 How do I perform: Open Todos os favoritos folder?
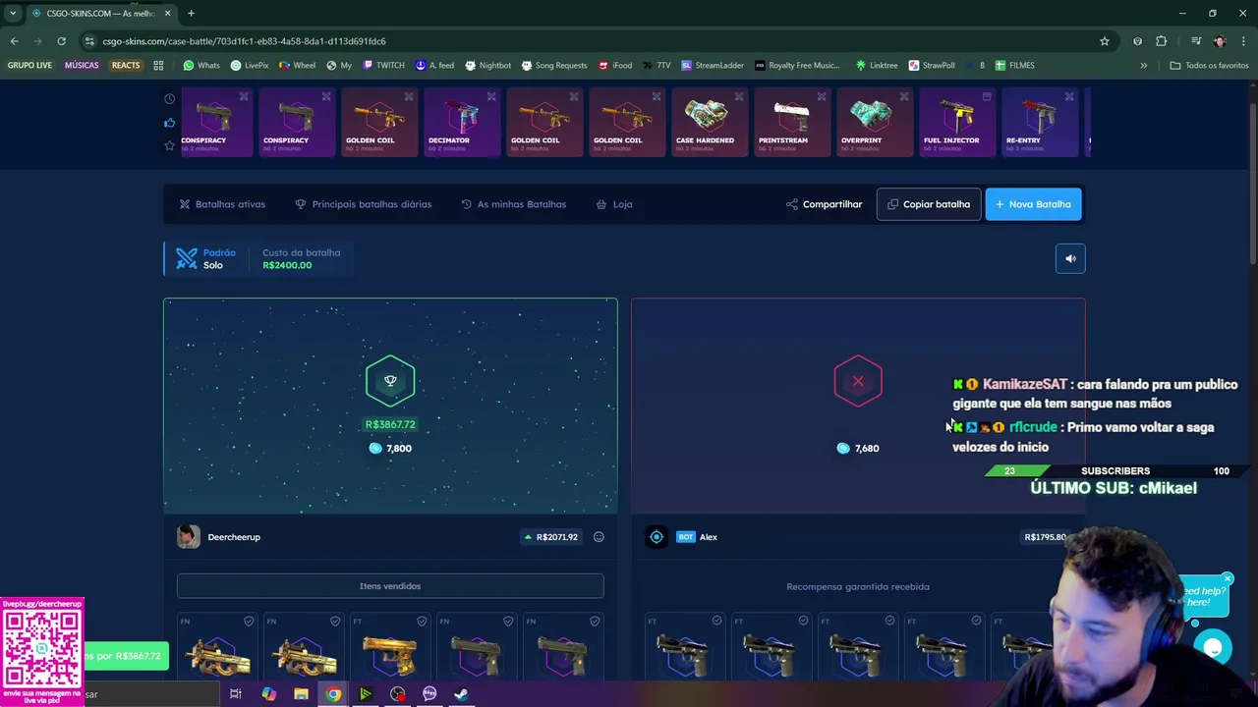1209,65
